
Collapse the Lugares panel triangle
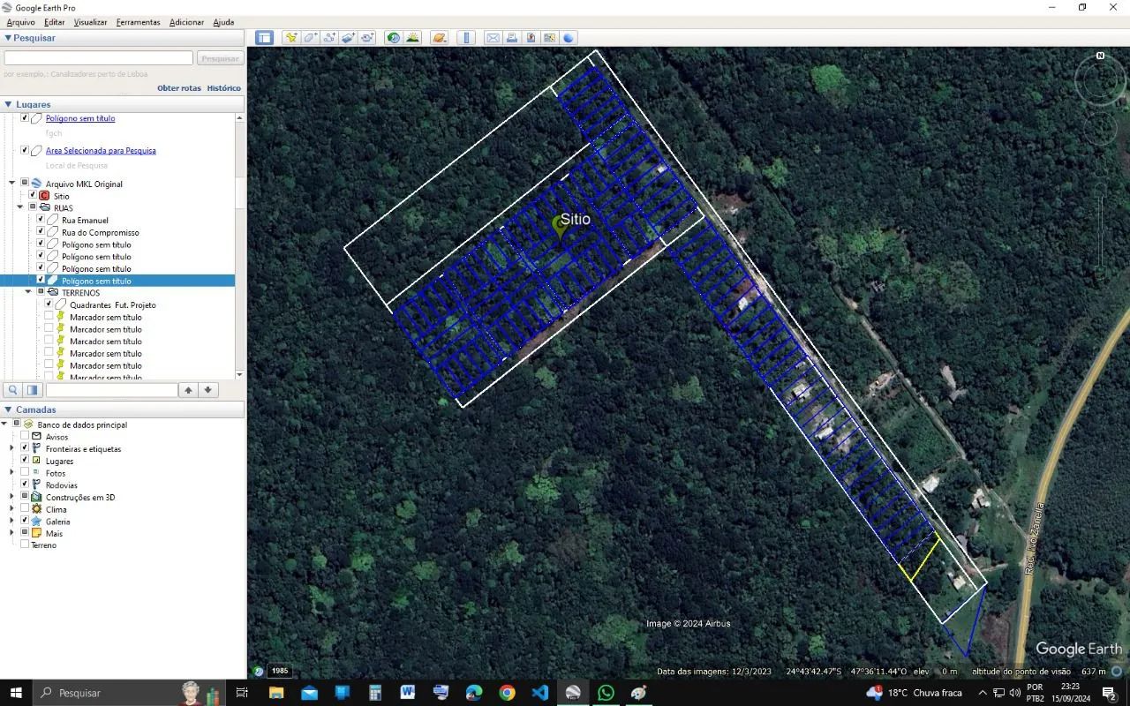pyautogui.click(x=8, y=104)
